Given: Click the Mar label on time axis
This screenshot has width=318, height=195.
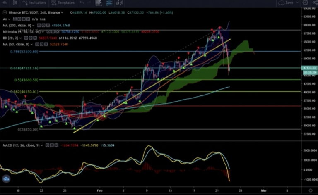Looking at the screenshot, I should pos(264,190).
